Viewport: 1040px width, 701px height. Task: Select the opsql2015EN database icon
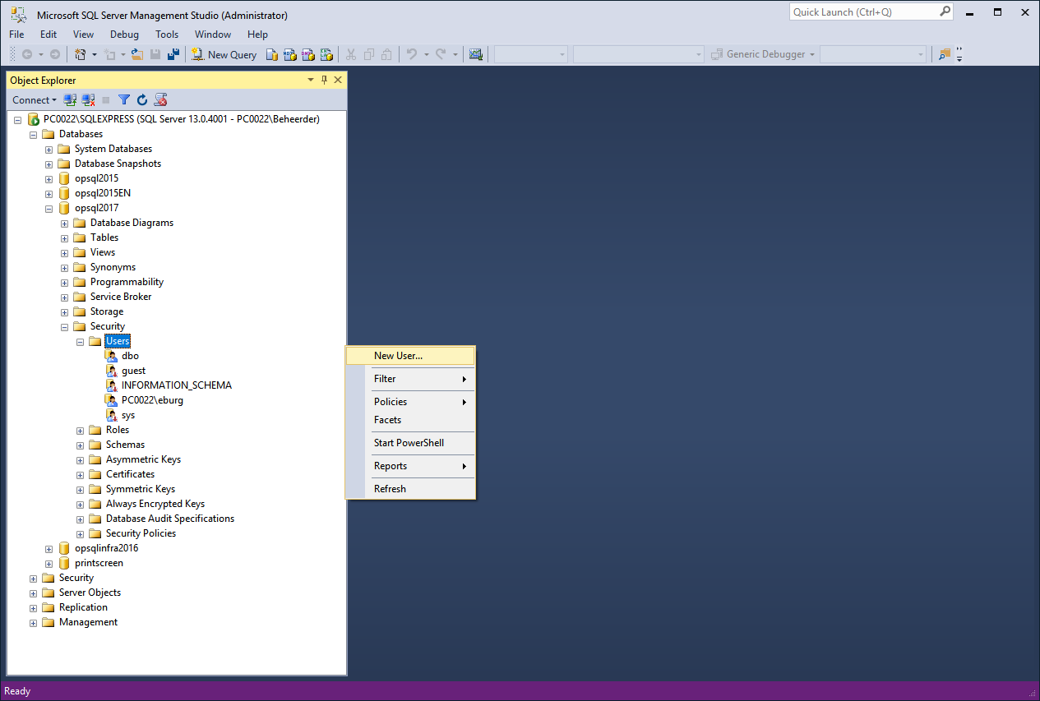coord(64,193)
